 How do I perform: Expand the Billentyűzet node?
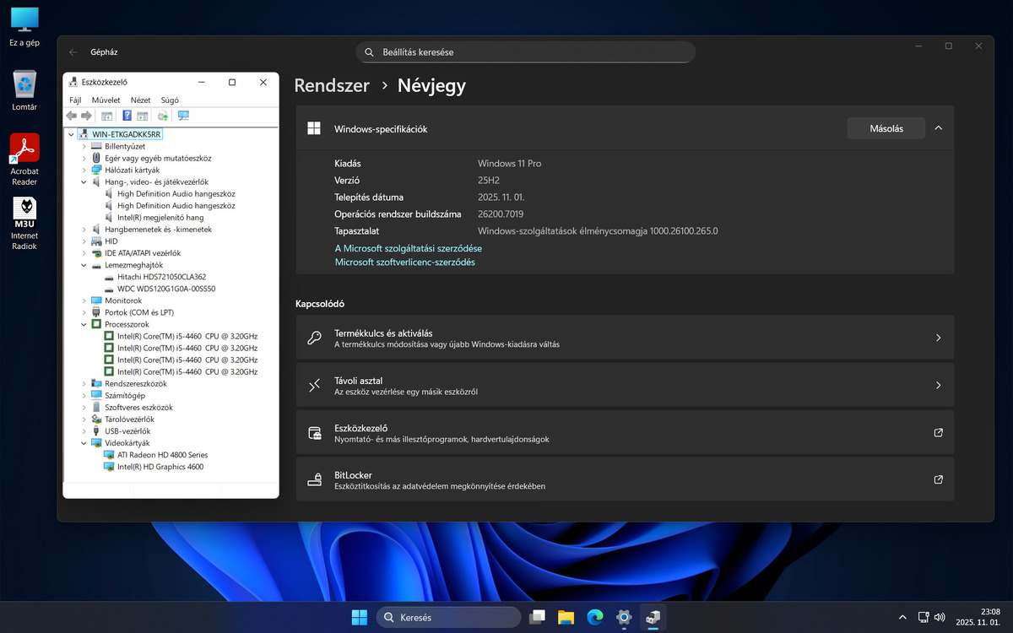(x=84, y=146)
